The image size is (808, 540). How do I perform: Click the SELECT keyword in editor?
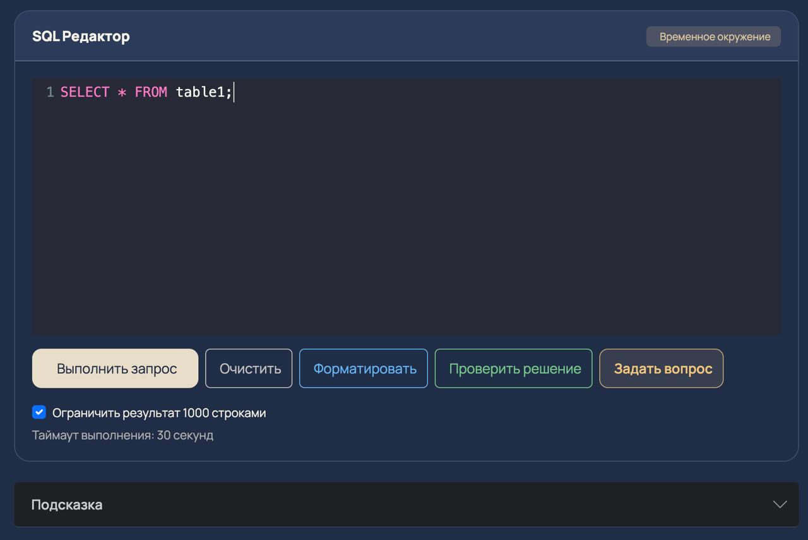[85, 92]
